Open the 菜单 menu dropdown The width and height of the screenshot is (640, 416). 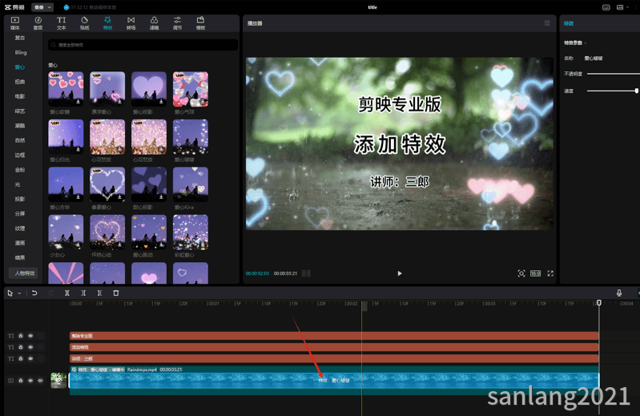pos(43,7)
